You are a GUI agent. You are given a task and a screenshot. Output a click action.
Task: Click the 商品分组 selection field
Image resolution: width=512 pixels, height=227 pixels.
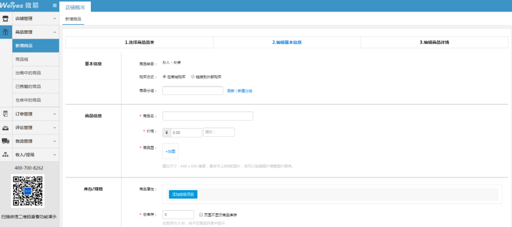(193, 91)
